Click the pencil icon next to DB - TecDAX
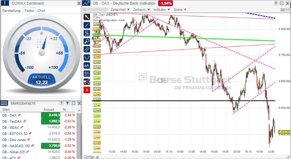 25,121
